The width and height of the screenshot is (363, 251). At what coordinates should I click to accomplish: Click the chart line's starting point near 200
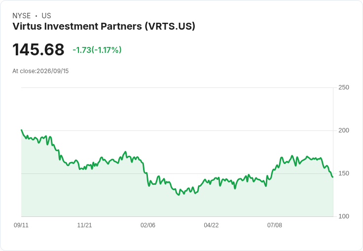(x=22, y=130)
